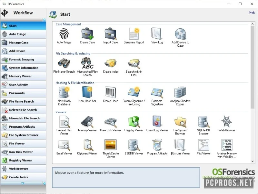Click the down arrow below the Workflow list
This screenshot has width=258, height=194.
(x=23, y=183)
